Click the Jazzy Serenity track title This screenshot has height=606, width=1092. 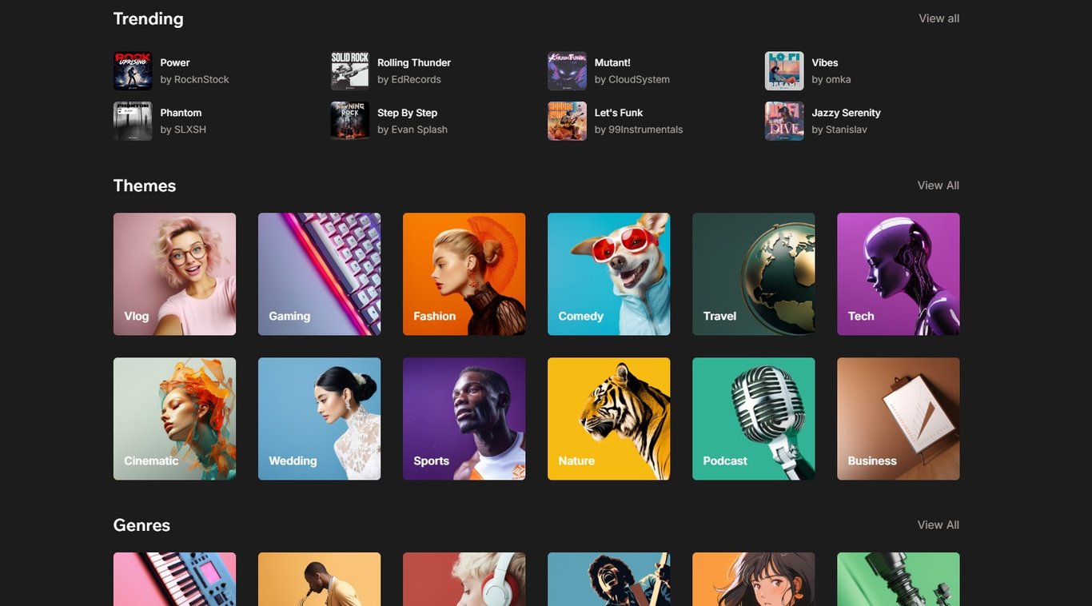pos(846,113)
